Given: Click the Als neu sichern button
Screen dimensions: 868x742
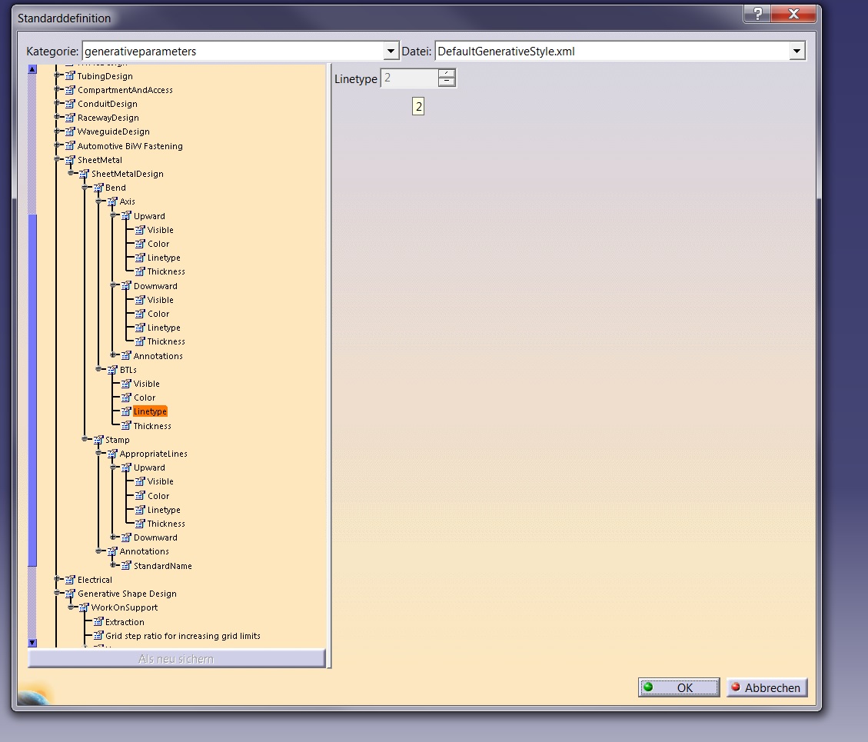Looking at the screenshot, I should click(177, 658).
